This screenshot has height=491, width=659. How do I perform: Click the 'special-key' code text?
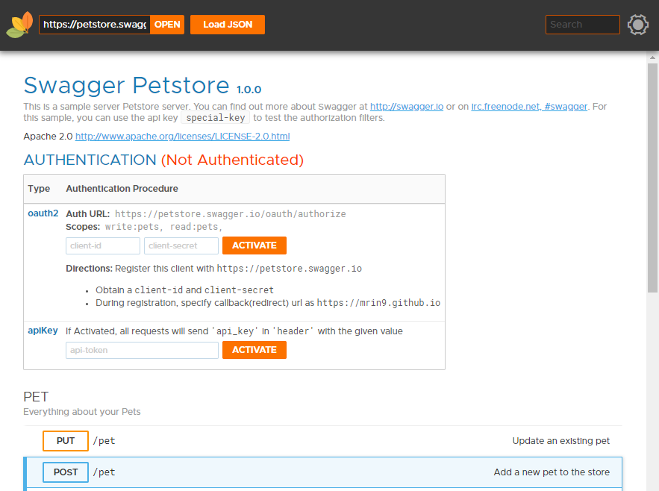click(x=215, y=118)
